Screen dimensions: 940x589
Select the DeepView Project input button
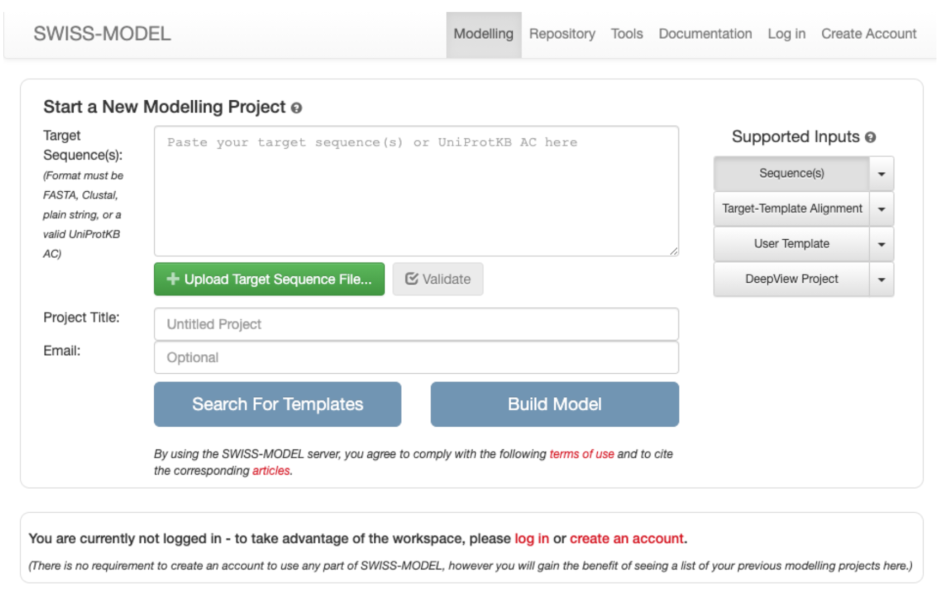tap(791, 280)
